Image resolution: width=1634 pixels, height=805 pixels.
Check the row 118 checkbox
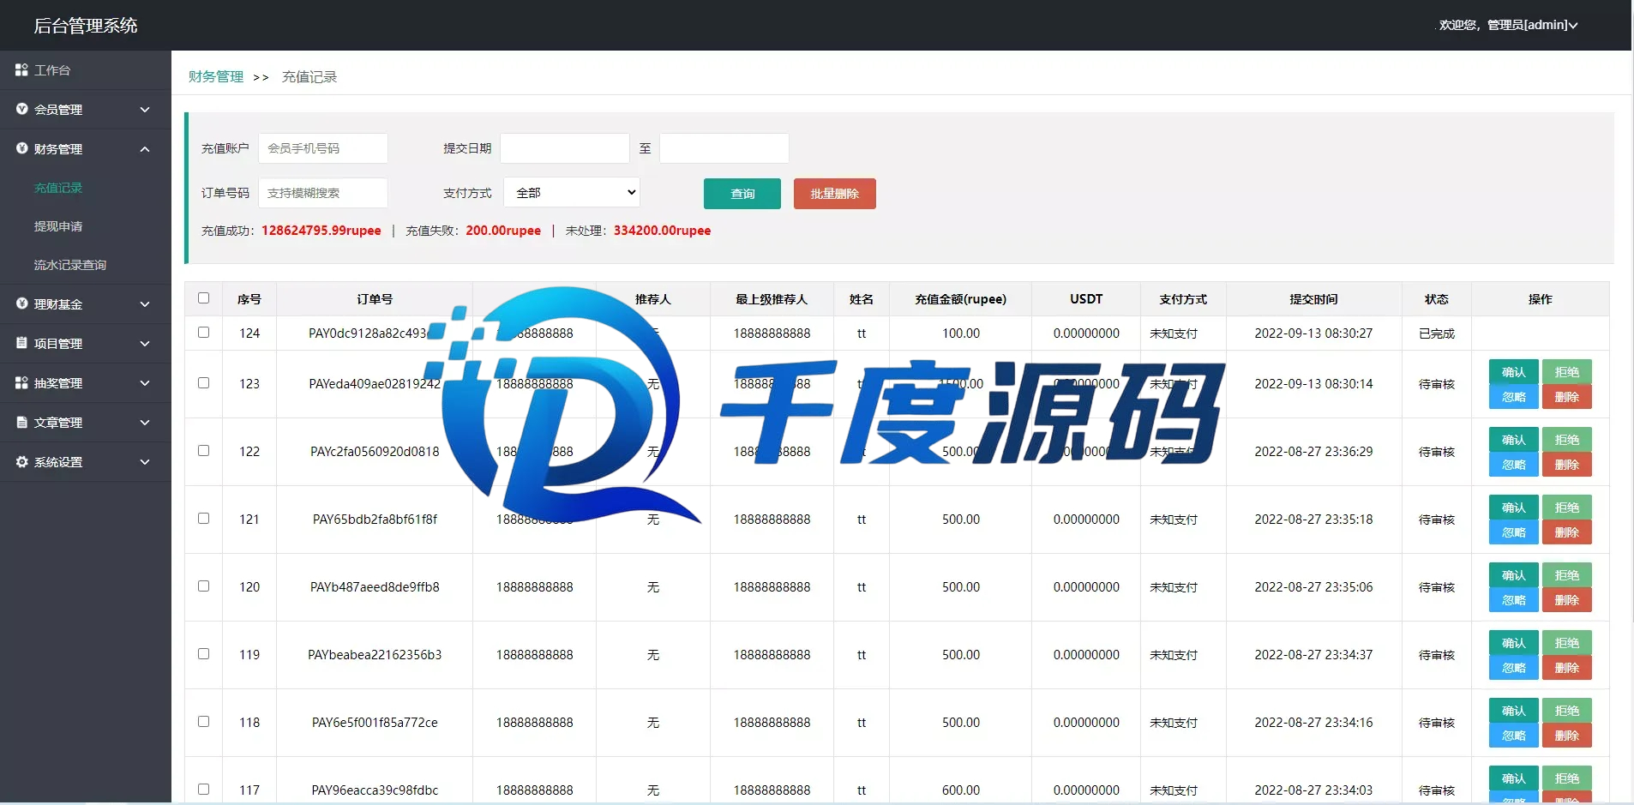[x=203, y=721]
